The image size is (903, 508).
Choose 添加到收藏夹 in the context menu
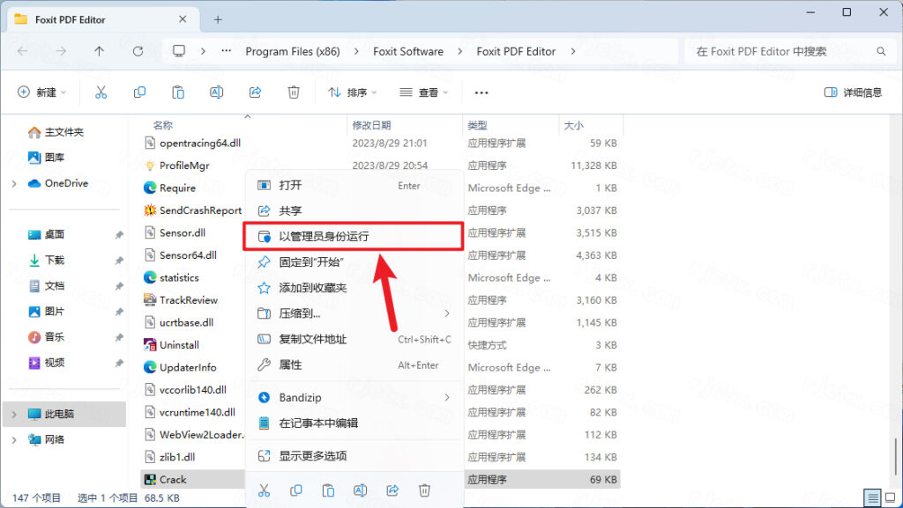point(354,288)
